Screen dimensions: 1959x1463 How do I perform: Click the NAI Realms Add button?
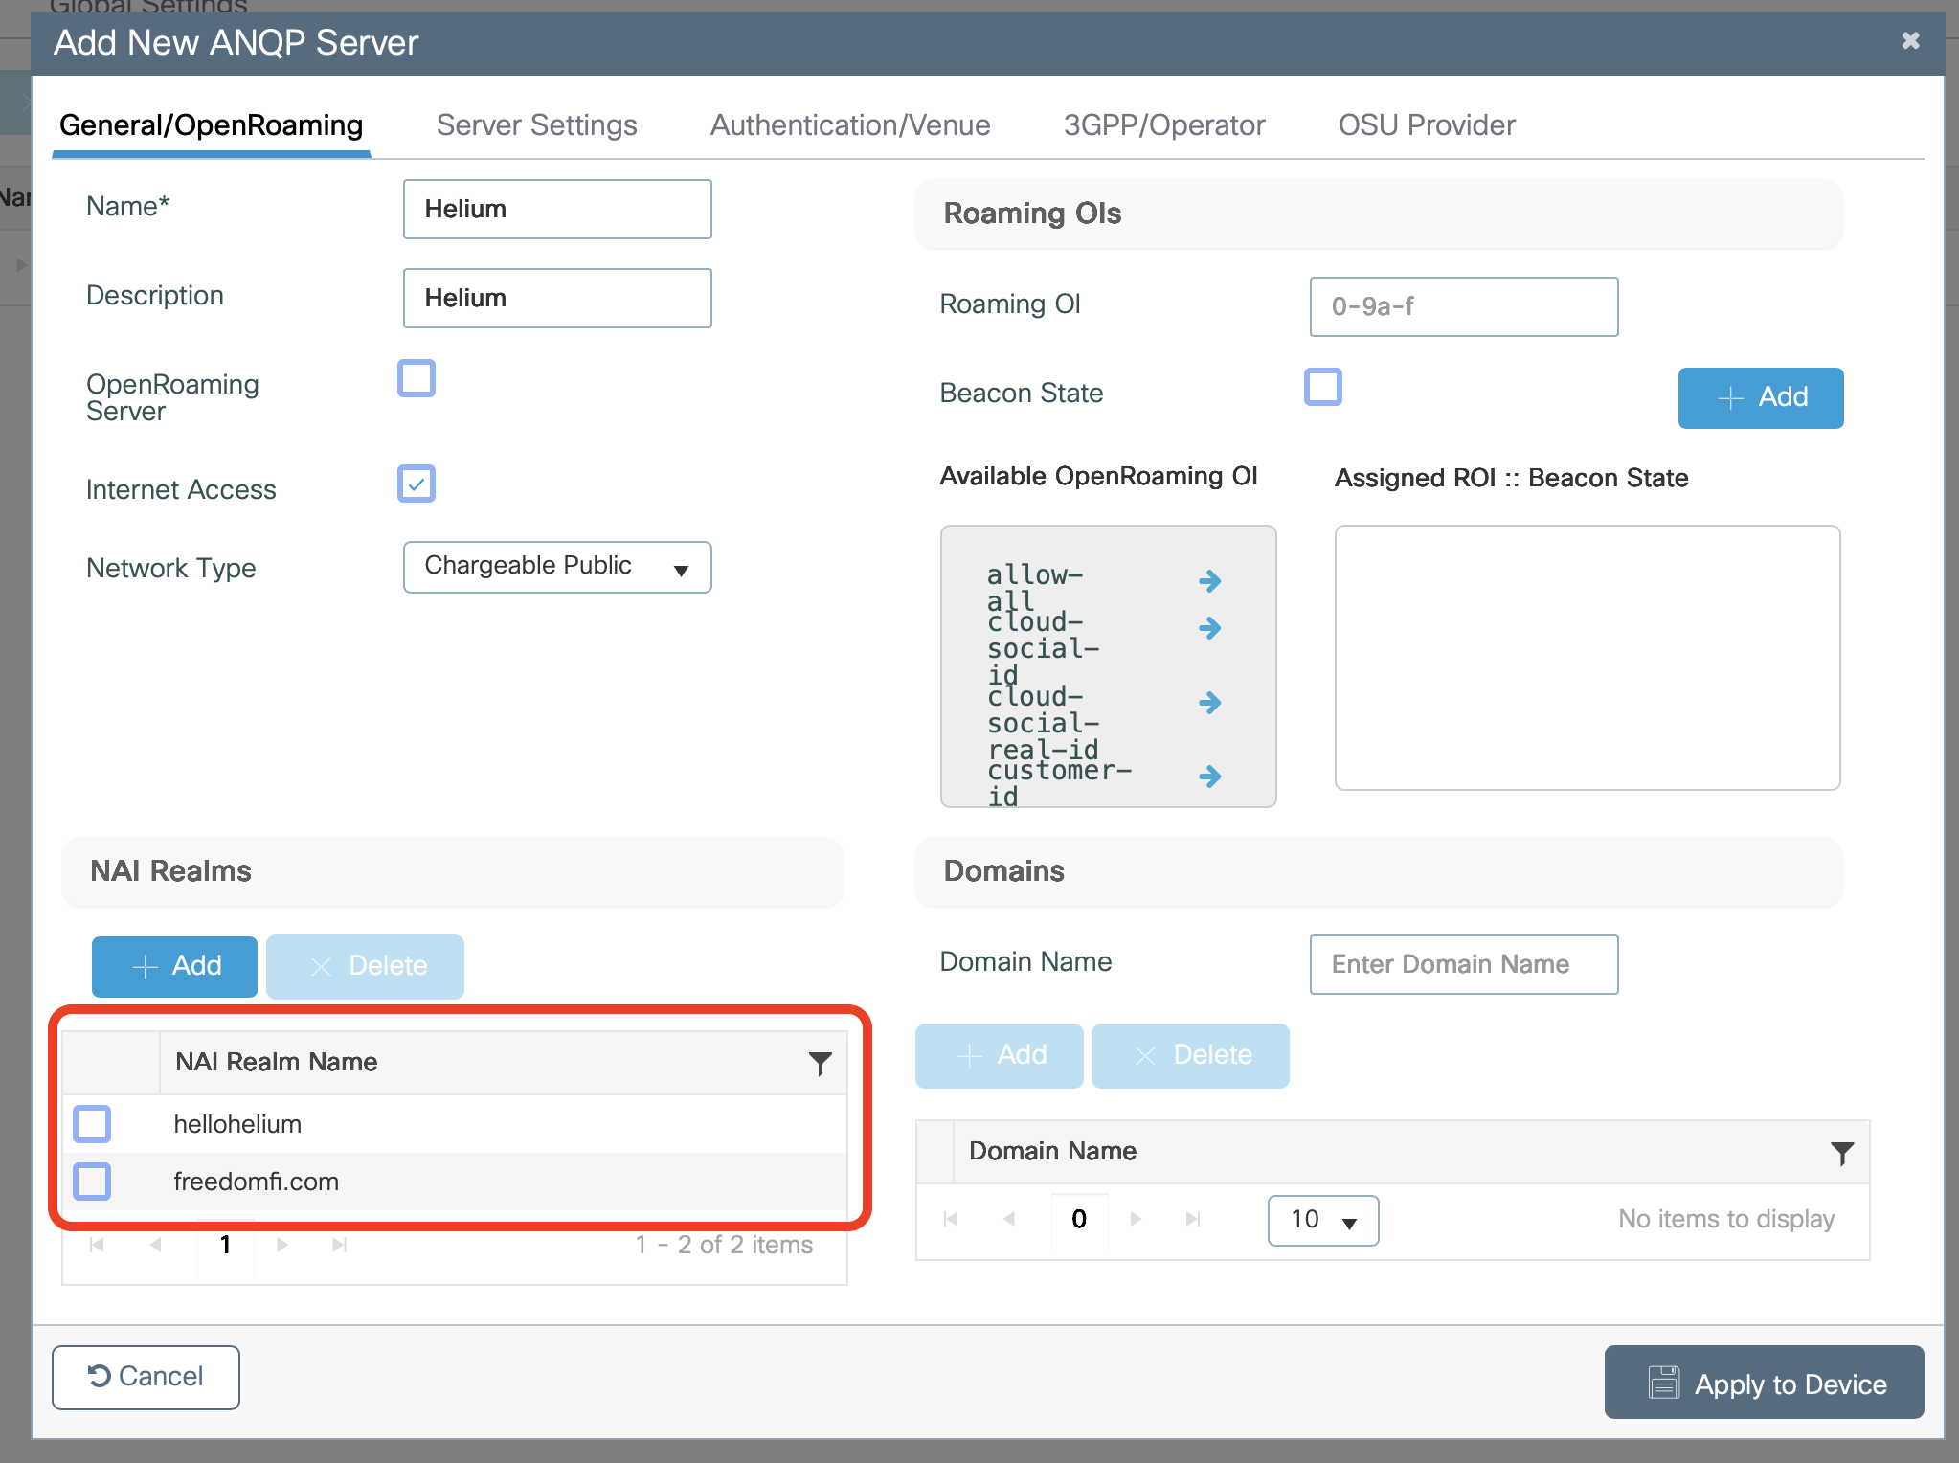point(174,966)
